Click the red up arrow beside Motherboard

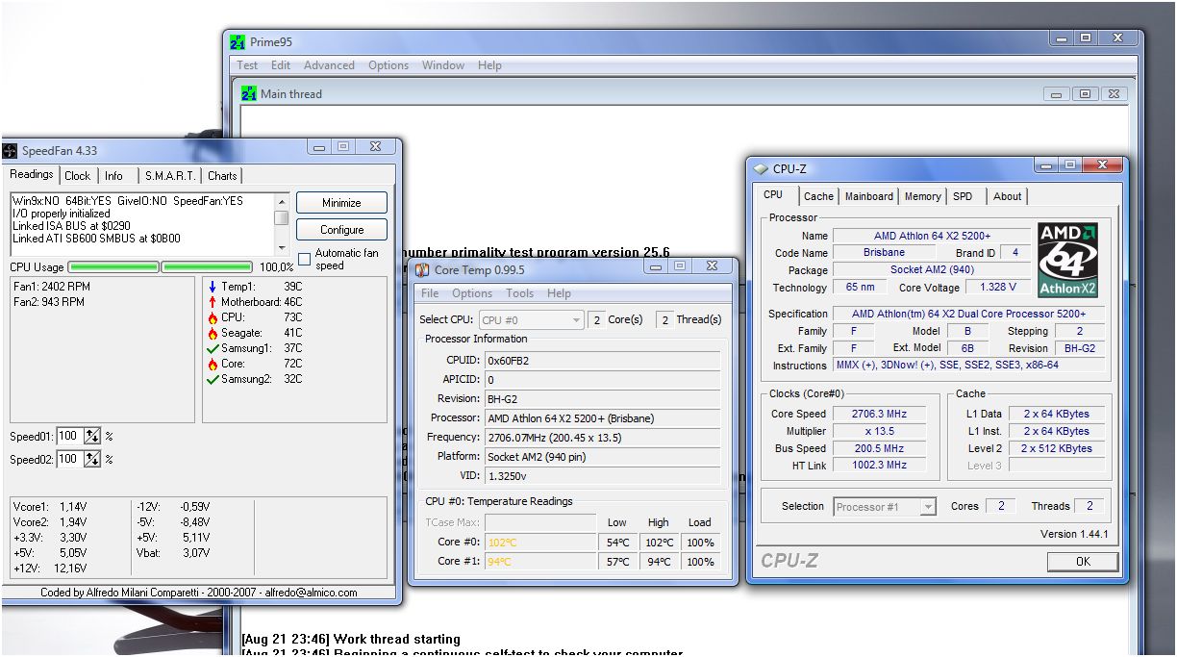tap(212, 302)
